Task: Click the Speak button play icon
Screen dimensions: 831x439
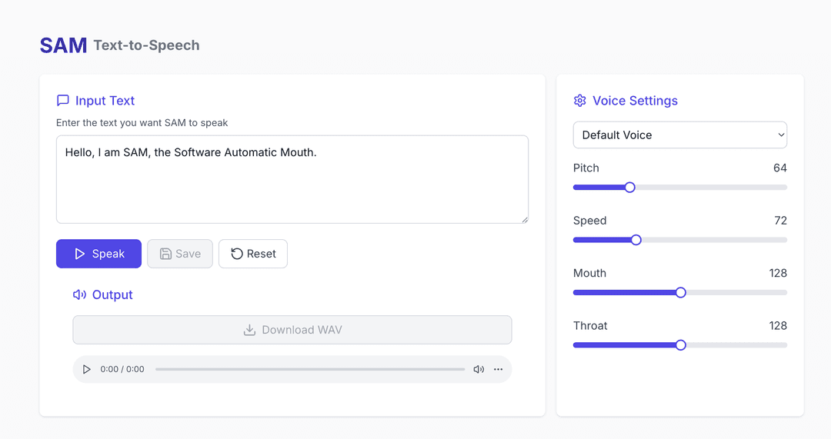Action: [80, 254]
